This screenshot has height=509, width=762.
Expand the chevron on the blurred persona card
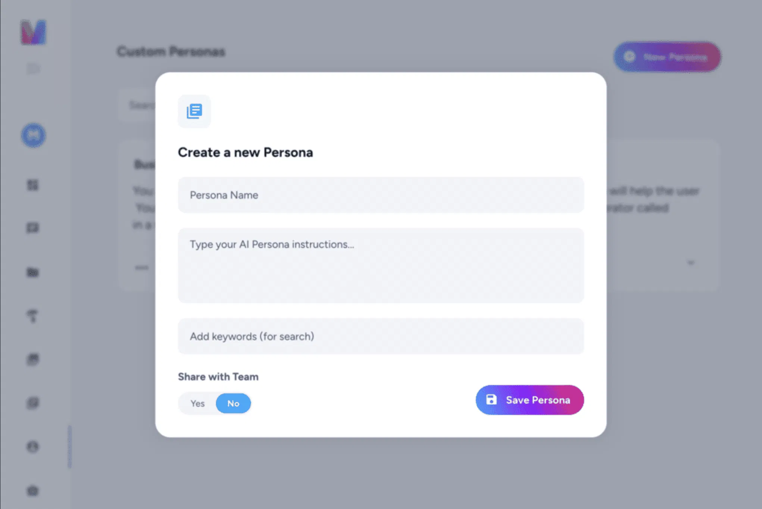click(x=691, y=263)
